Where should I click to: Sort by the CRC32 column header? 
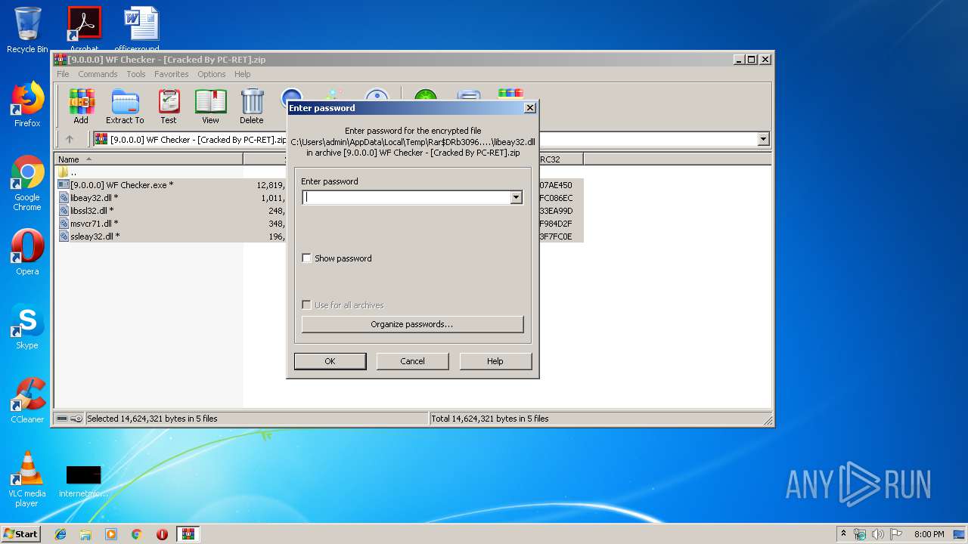click(560, 159)
